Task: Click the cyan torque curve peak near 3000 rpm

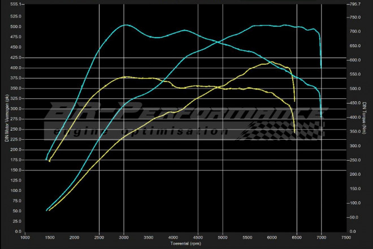Action: (x=125, y=25)
